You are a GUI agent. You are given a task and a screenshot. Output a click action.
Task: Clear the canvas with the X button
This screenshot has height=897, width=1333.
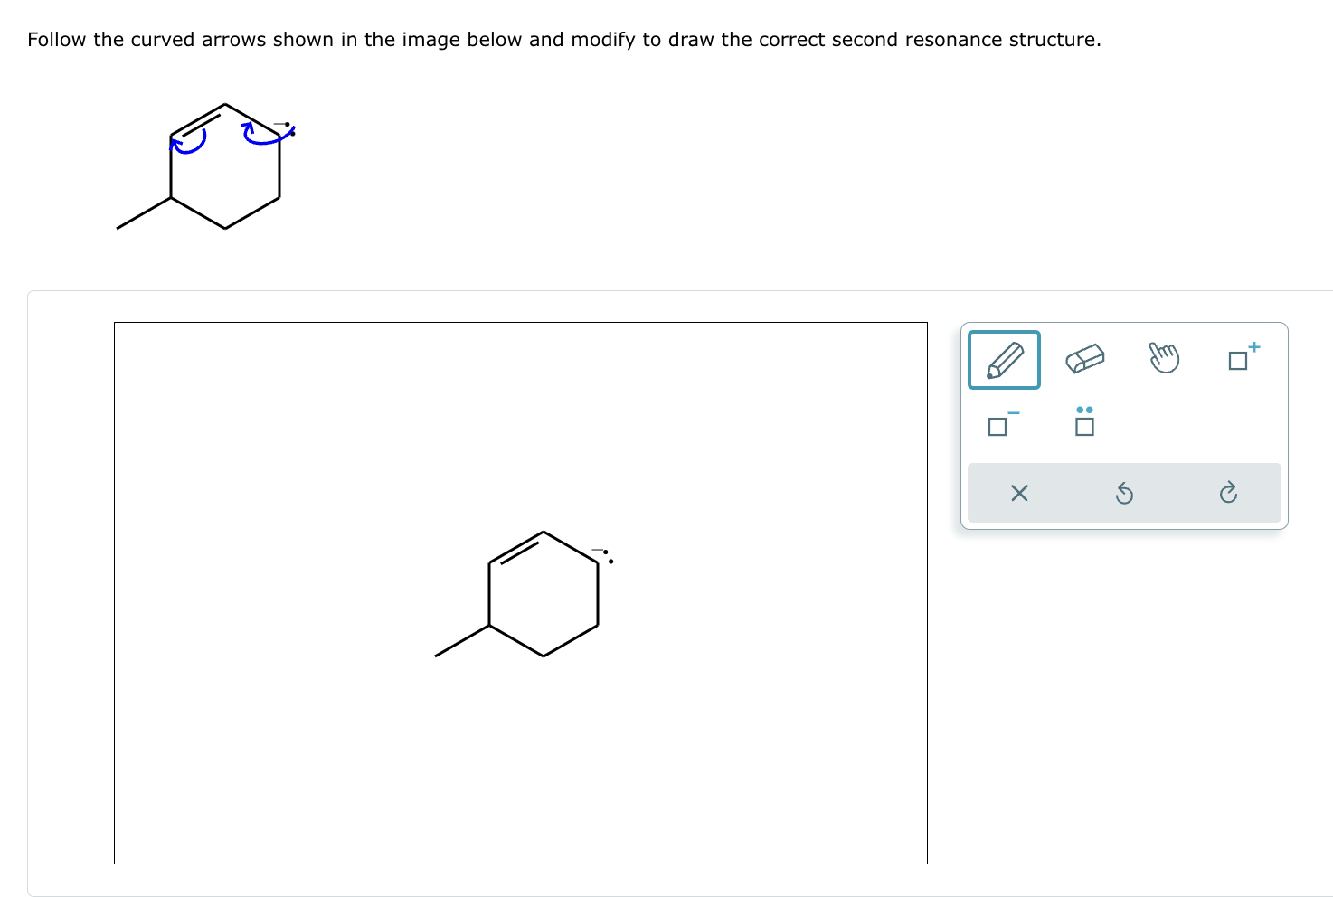pos(1019,493)
